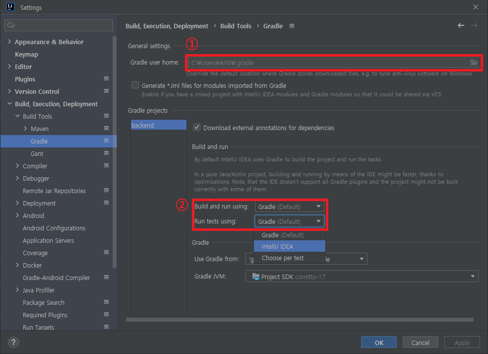Open Build and run using dropdown
The height and width of the screenshot is (354, 488).
[290, 207]
